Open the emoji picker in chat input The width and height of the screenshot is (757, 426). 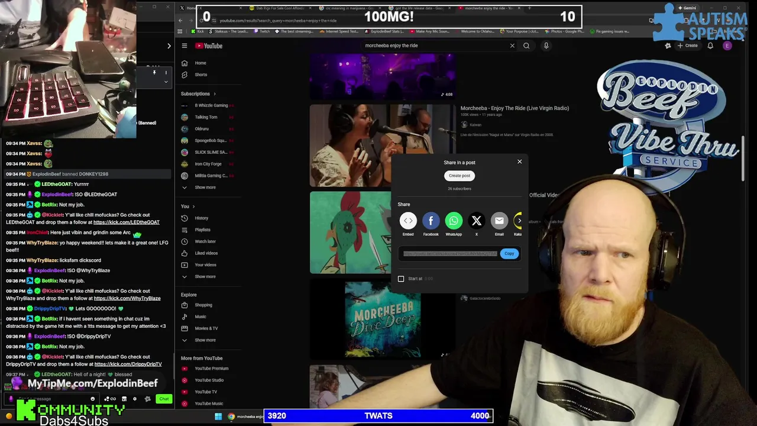(x=92, y=399)
